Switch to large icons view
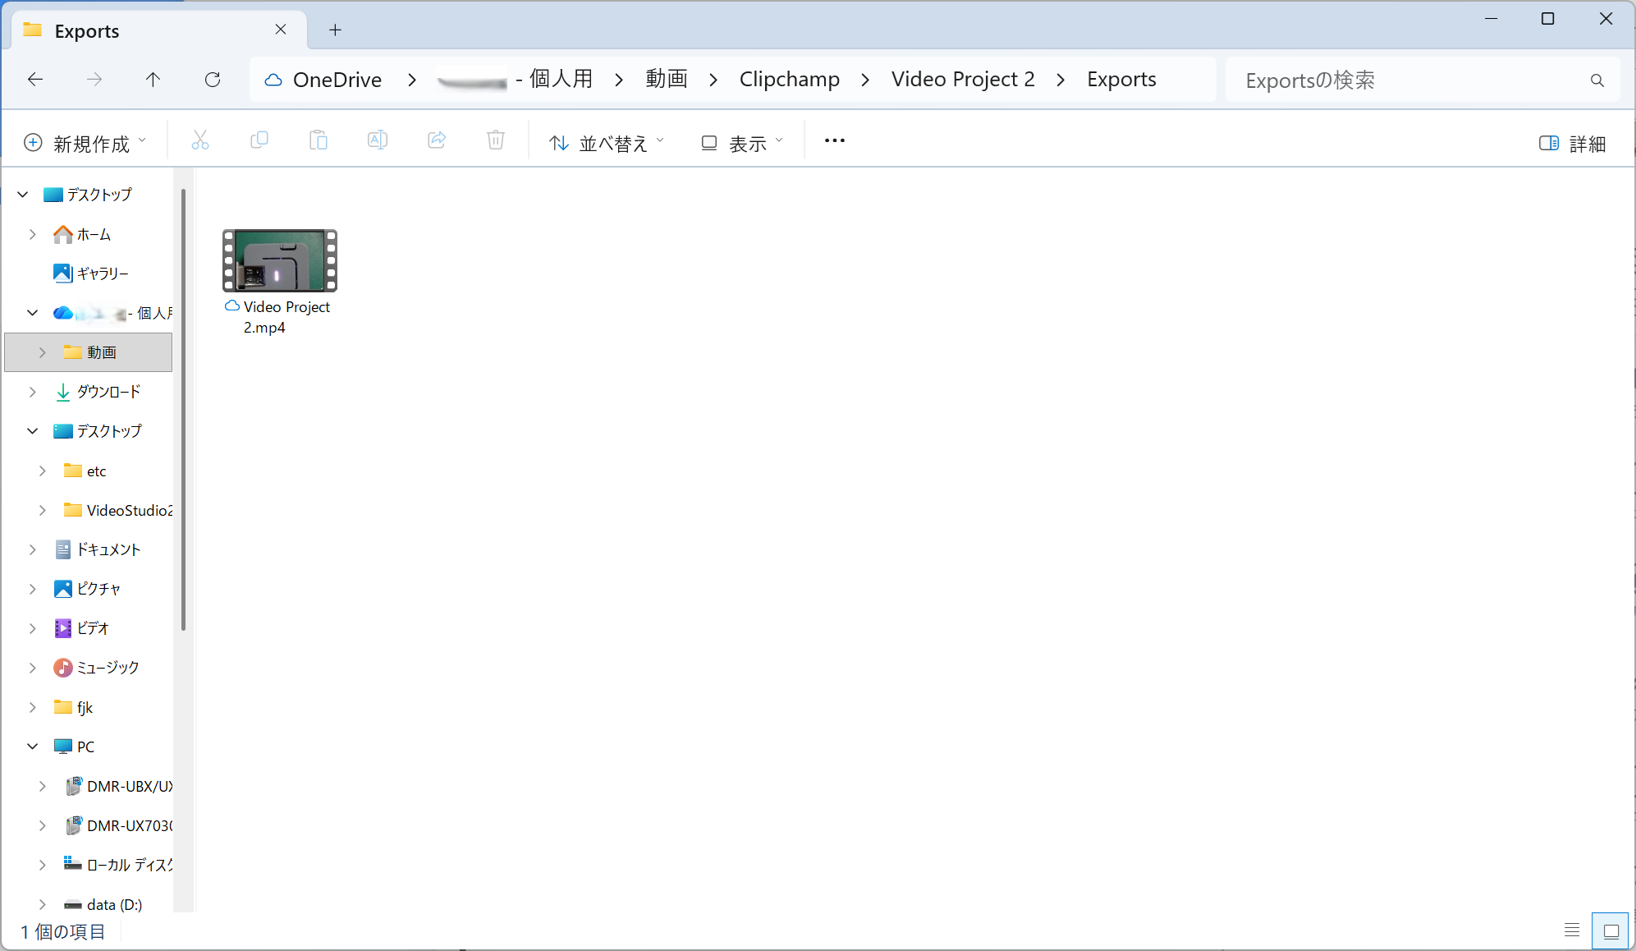The image size is (1636, 951). 1611,930
